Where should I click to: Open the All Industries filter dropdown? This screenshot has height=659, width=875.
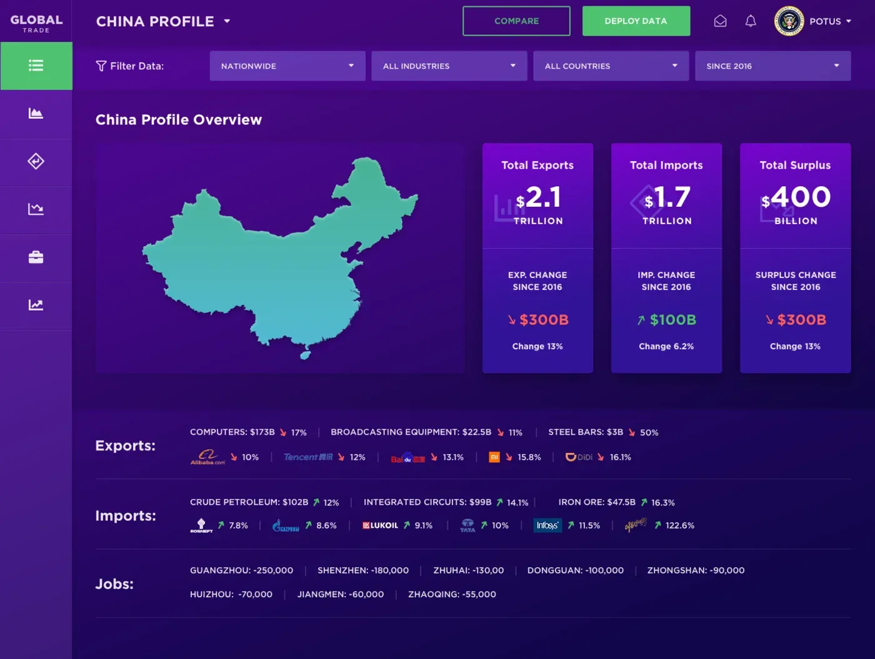(449, 66)
